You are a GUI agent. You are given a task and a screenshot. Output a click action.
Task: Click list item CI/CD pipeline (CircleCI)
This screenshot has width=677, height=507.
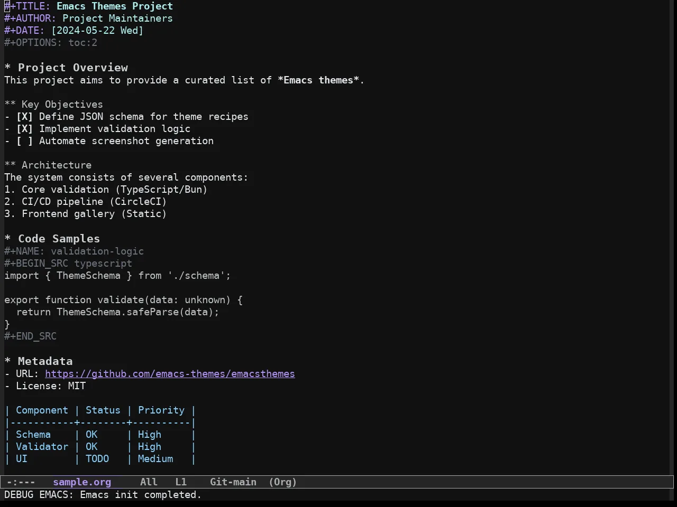coord(85,202)
